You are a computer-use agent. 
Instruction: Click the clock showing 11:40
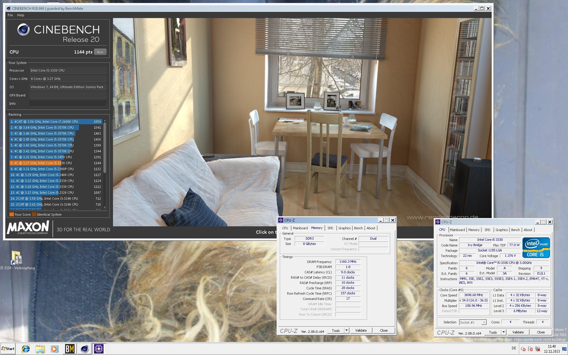pos(552,346)
